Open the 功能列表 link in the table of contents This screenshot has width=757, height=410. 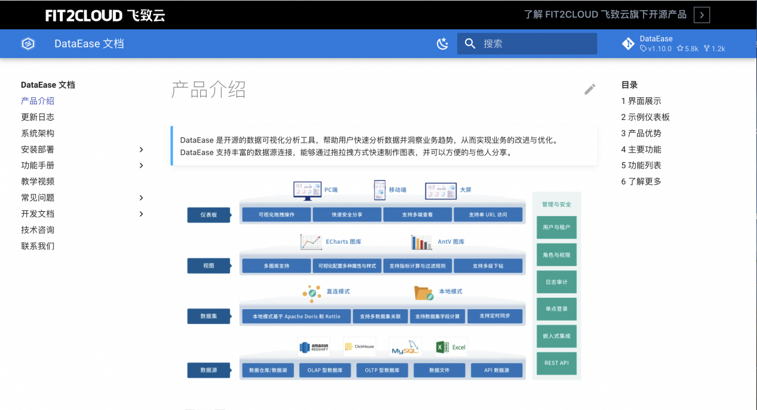point(642,165)
